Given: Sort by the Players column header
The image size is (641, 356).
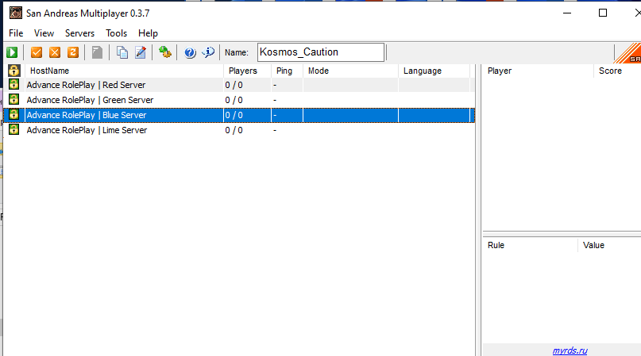Looking at the screenshot, I should pos(247,71).
